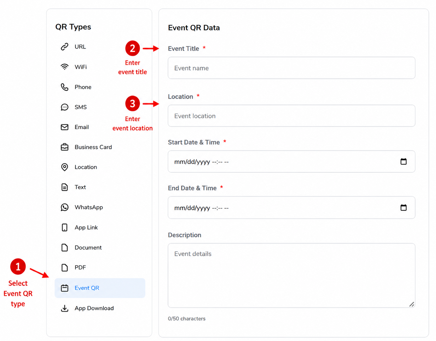Click the Start Date & Time field
436x341 pixels.
[291, 162]
